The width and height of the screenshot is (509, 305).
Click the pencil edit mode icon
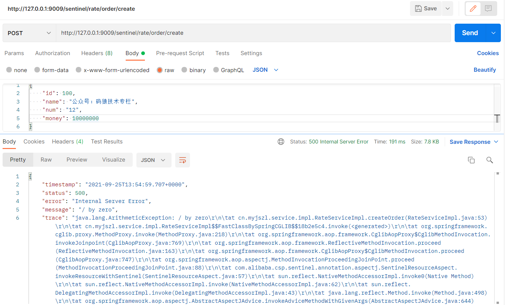(473, 9)
